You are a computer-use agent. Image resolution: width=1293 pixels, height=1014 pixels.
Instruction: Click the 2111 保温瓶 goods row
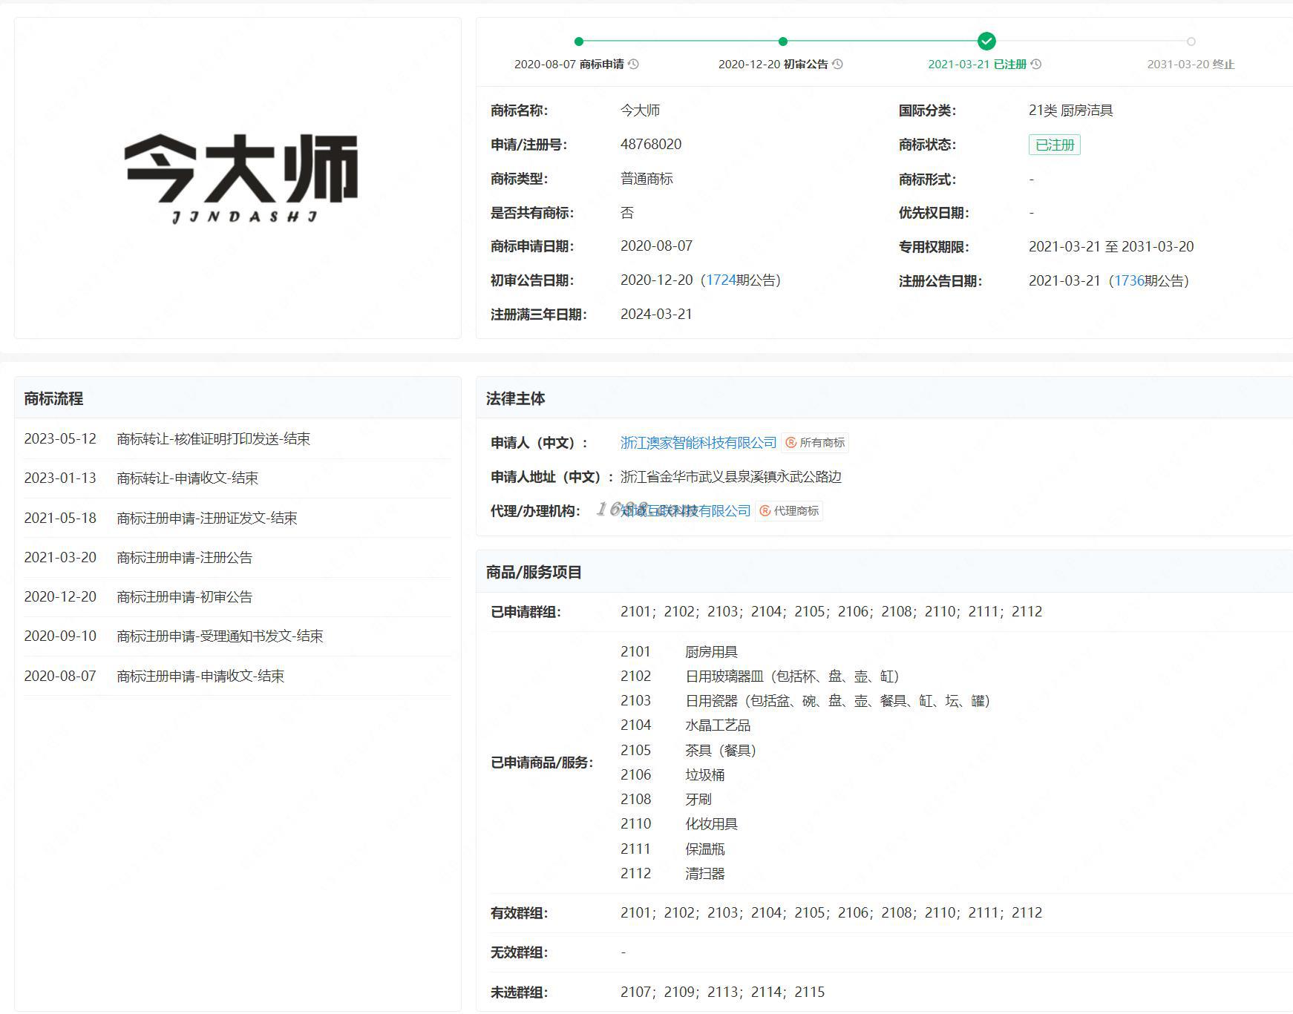tap(672, 849)
